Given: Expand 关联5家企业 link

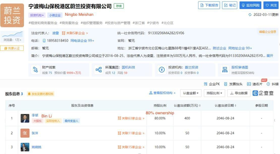Looking at the screenshot, I should coord(75,33).
